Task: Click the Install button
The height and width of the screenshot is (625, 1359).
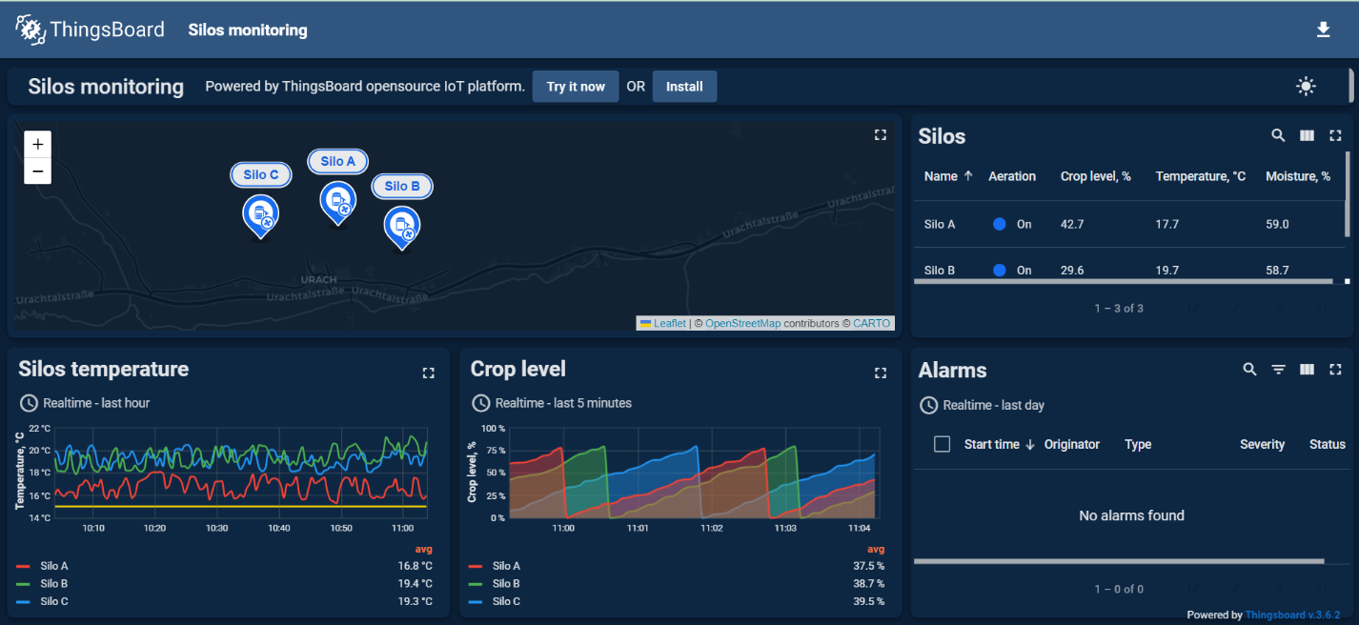Action: pyautogui.click(x=684, y=86)
